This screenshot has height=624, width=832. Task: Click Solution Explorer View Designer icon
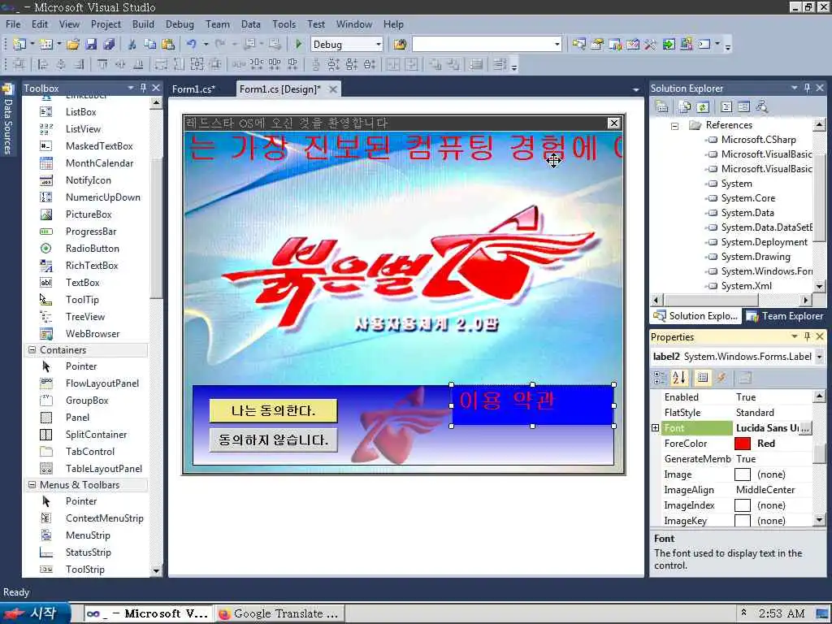[744, 107]
